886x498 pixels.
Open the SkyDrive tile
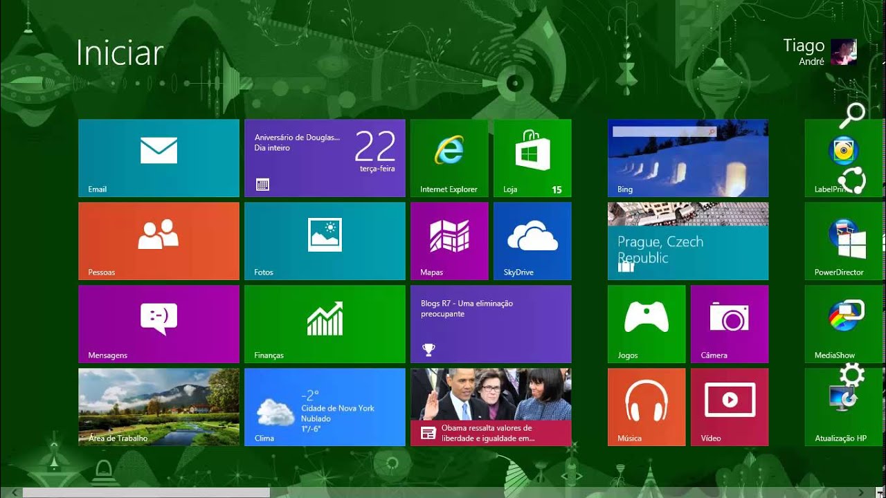coord(532,241)
